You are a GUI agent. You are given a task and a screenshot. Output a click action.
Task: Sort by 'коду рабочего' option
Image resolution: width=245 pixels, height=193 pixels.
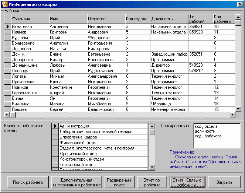(x=208, y=136)
